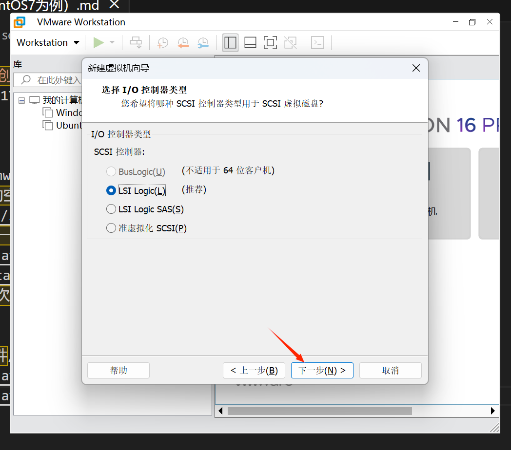
Task: Take a snapshot using the clock-plus icon
Action: point(162,43)
